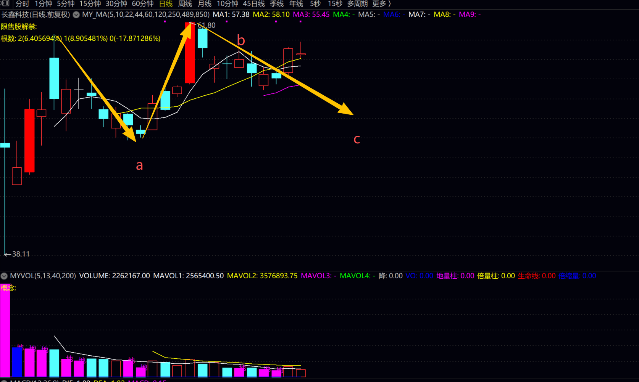This screenshot has height=382, width=639.
Task: Choose the 60分钟 period tab
Action: click(x=143, y=4)
